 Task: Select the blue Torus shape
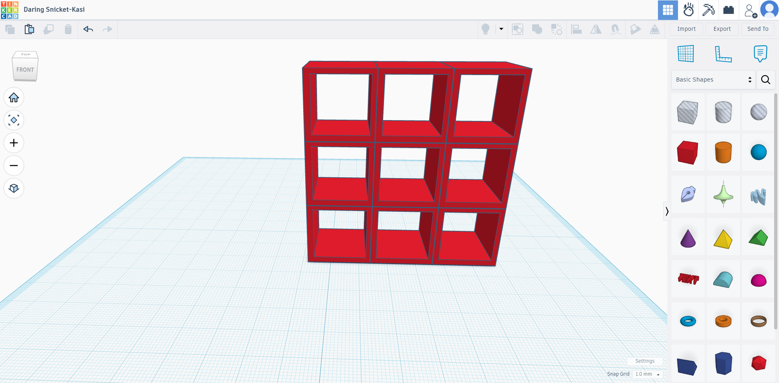click(x=688, y=321)
